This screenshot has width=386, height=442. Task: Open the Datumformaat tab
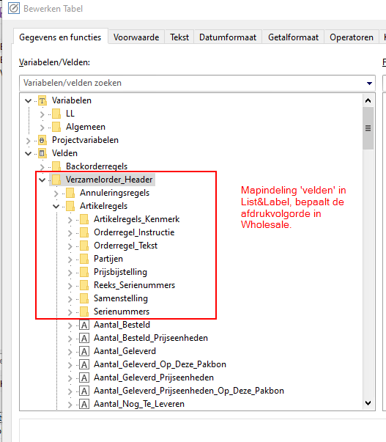(x=228, y=37)
